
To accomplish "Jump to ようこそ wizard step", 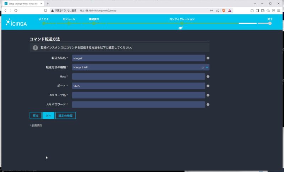I will 44,19.
